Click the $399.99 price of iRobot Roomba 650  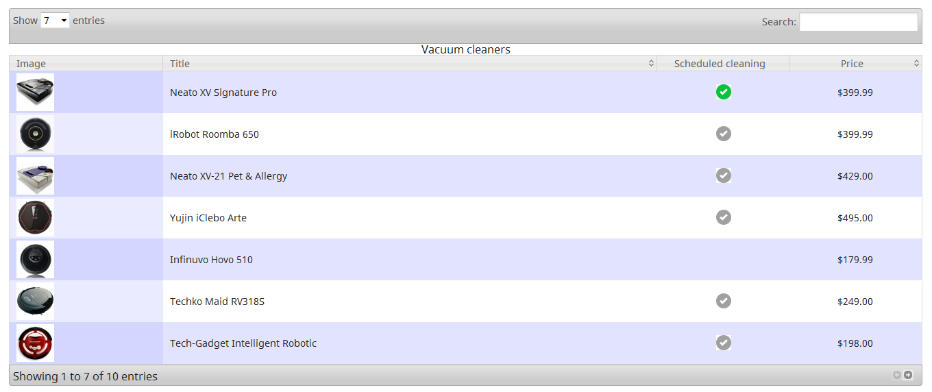coord(855,134)
